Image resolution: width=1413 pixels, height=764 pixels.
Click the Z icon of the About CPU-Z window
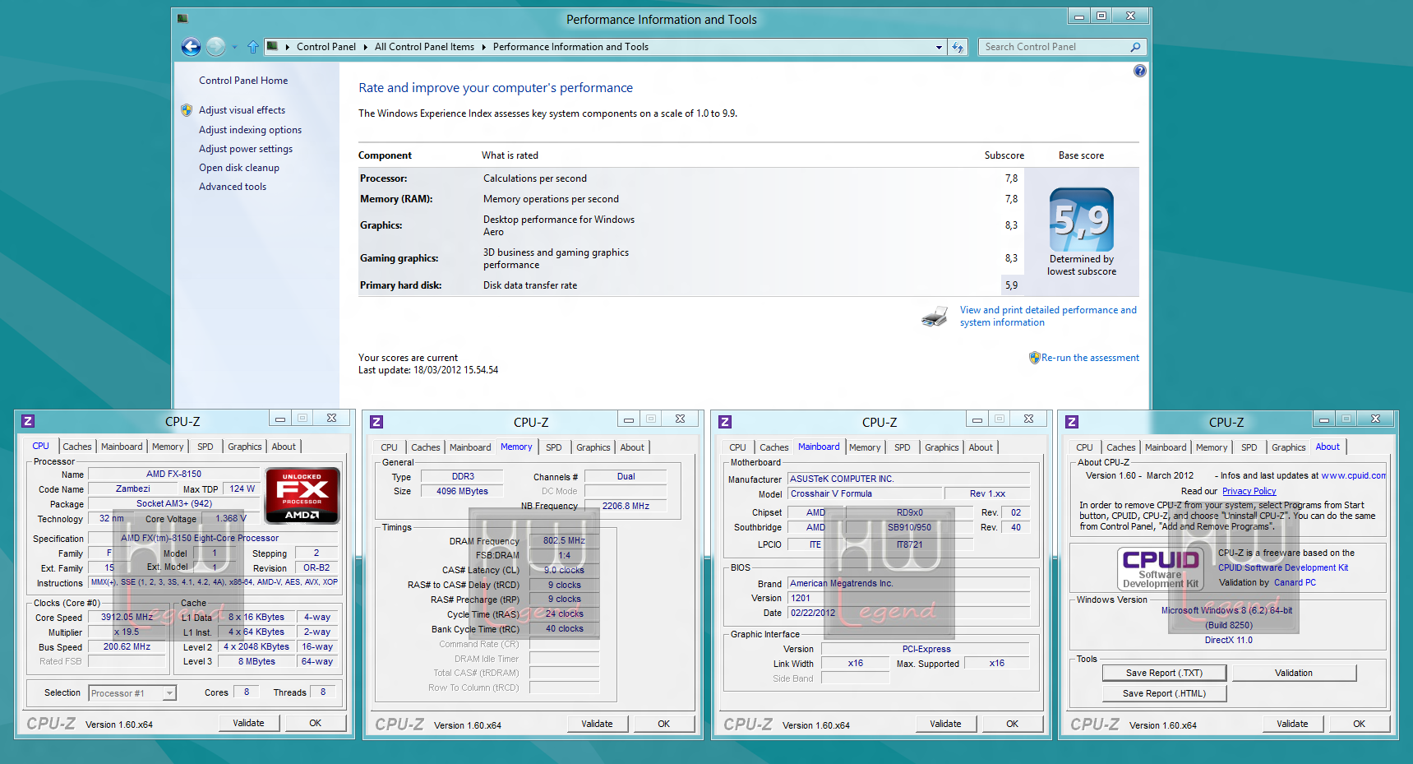1072,422
